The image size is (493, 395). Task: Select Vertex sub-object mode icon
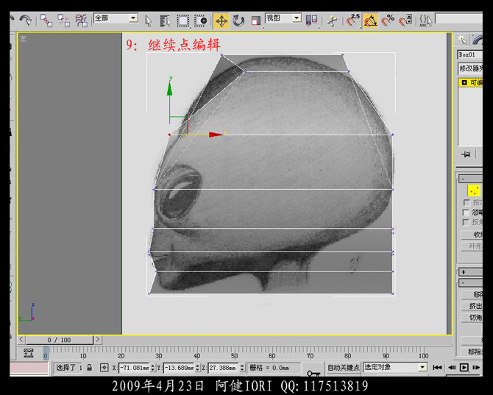pos(473,191)
